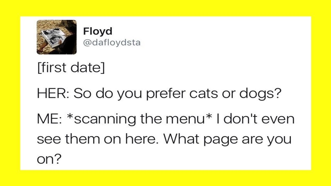Image resolution: width=331 pixels, height=186 pixels.
Task: Open the Floyd display name link
Action: pyautogui.click(x=97, y=31)
